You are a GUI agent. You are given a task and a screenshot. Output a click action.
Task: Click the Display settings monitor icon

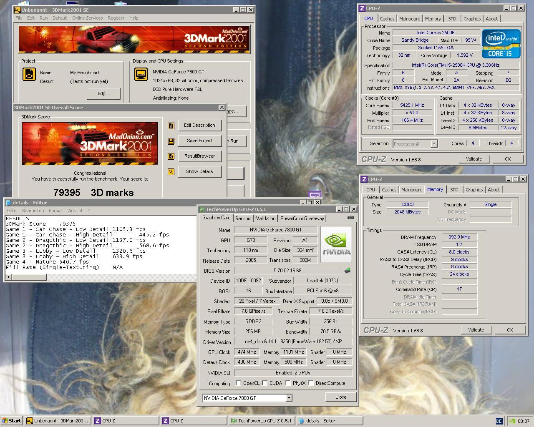tap(141, 74)
